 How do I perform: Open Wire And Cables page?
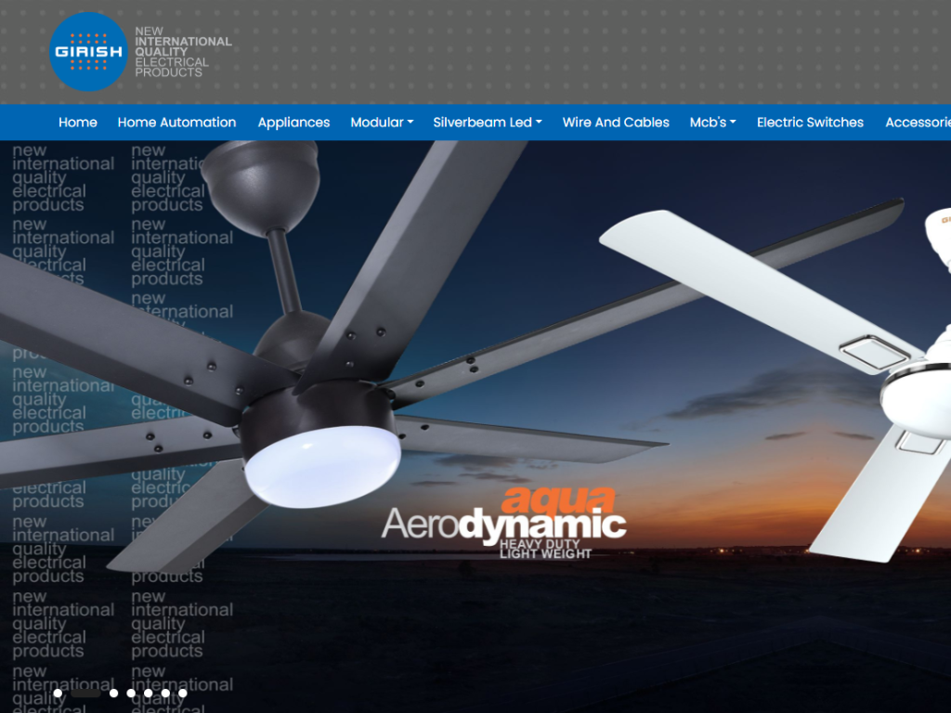pyautogui.click(x=616, y=123)
